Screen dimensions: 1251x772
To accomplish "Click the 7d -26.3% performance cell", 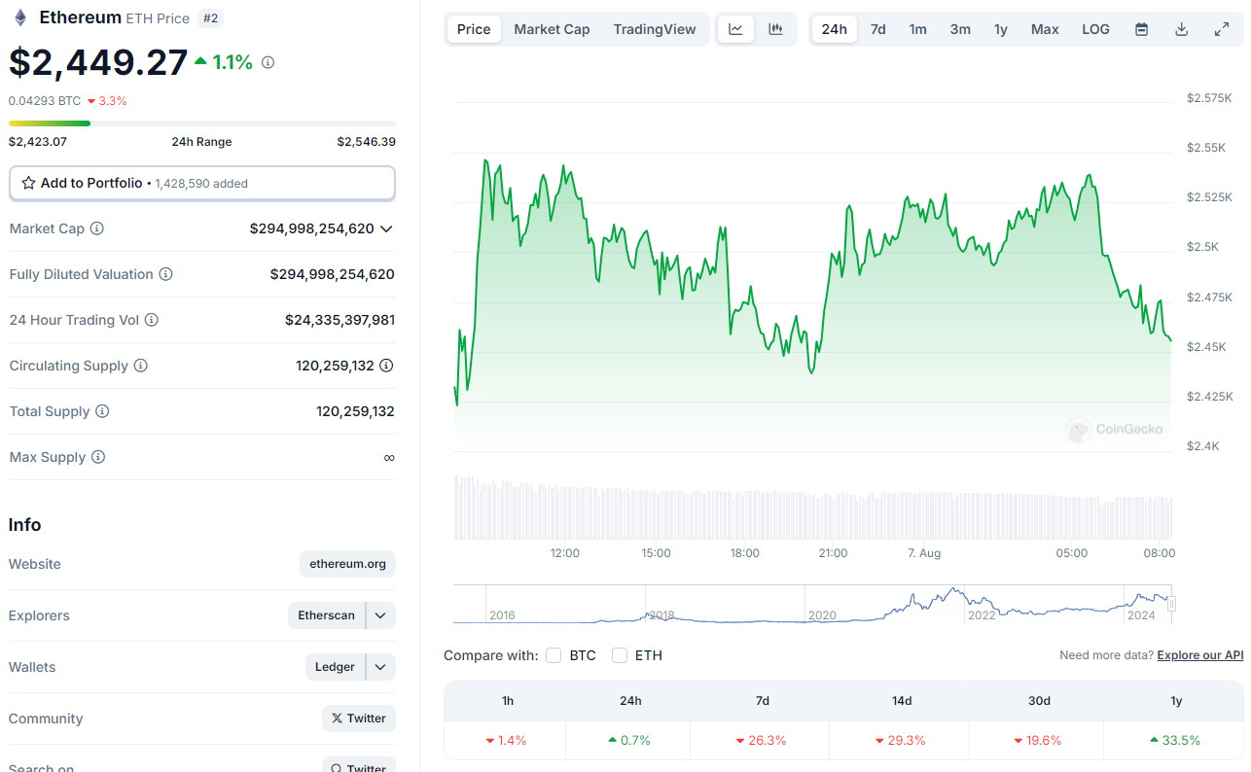I will click(762, 740).
